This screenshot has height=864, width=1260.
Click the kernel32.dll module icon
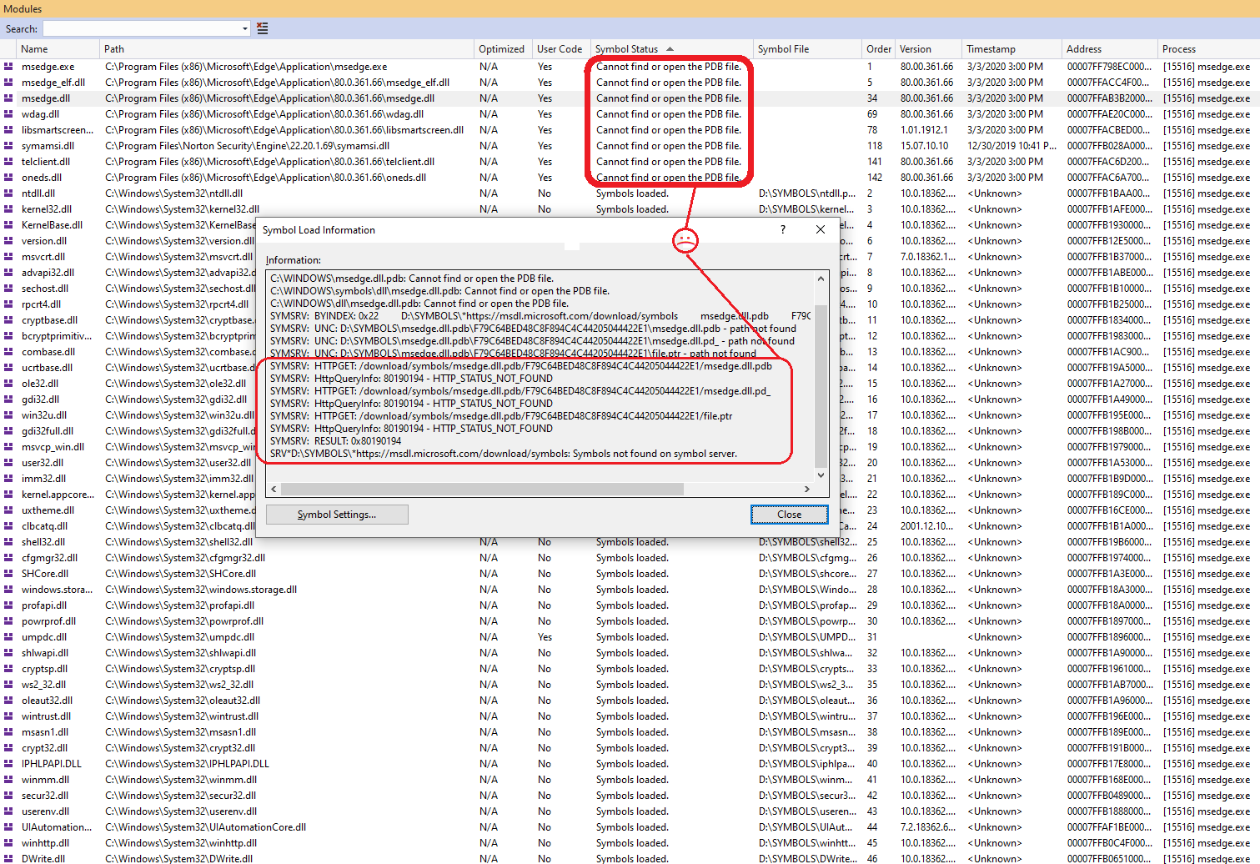(x=8, y=208)
